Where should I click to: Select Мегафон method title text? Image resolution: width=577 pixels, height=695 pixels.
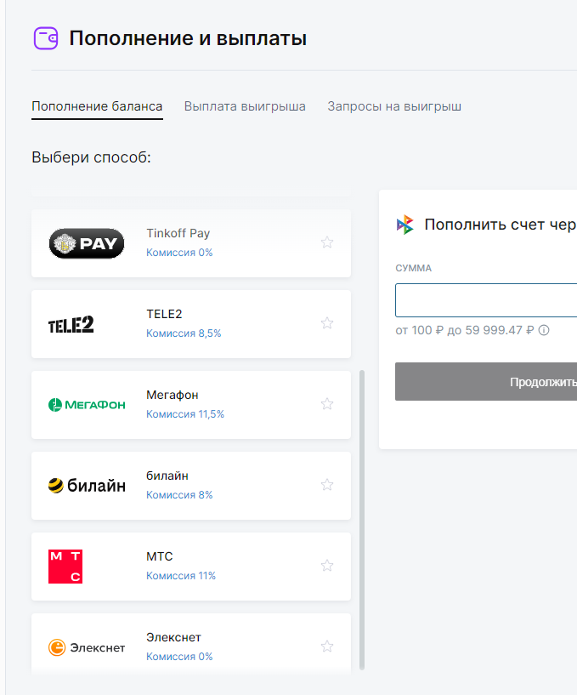(173, 395)
